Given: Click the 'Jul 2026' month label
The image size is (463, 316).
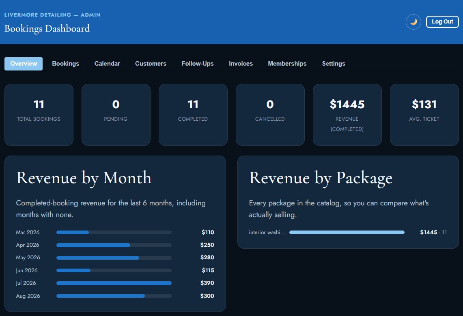Looking at the screenshot, I should tap(26, 283).
